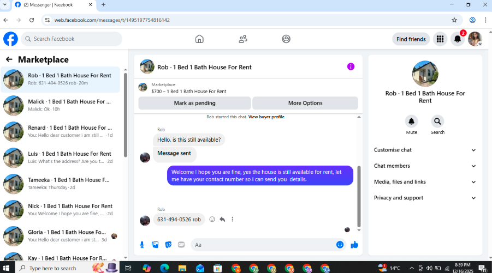Search in conversation magnifier icon
Screen dimensions: 492x273
[x=437, y=121]
